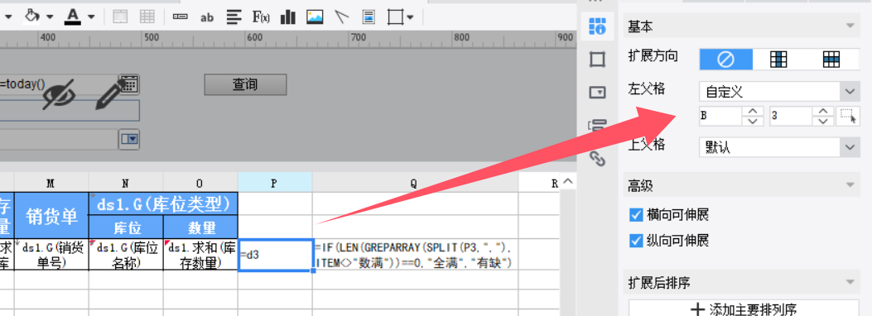Select the =d3 cell
This screenshot has height=316, width=872.
[275, 255]
